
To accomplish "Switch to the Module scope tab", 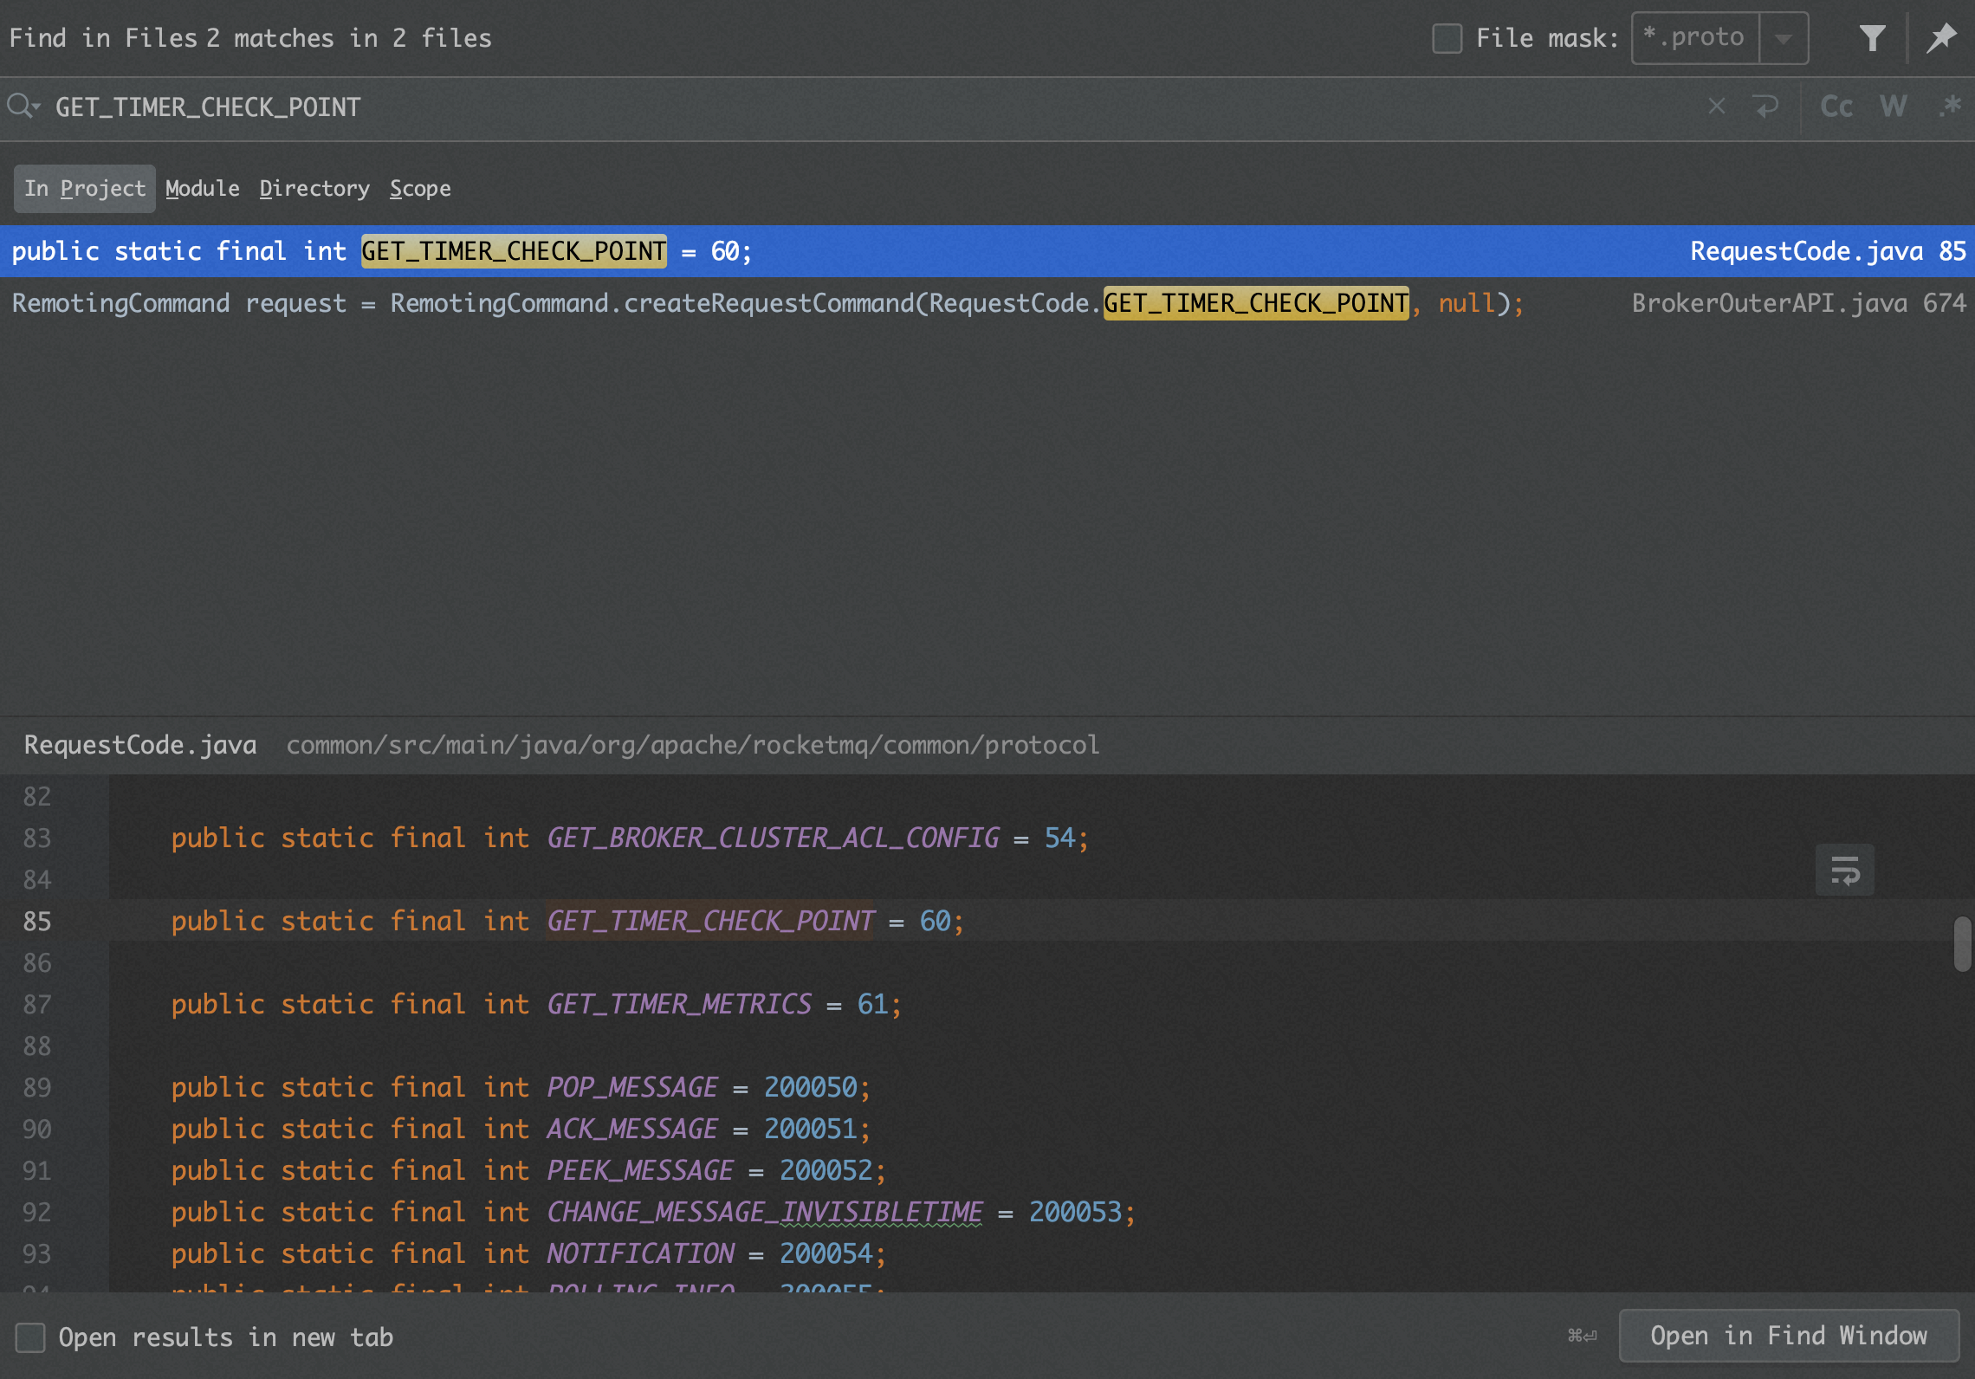I will (x=202, y=188).
